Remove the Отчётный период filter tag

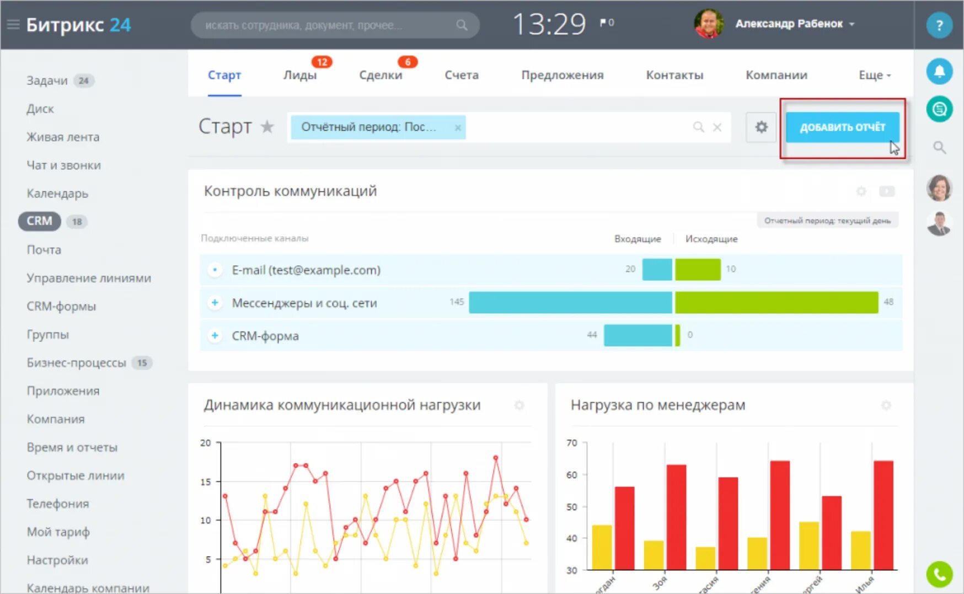[458, 127]
